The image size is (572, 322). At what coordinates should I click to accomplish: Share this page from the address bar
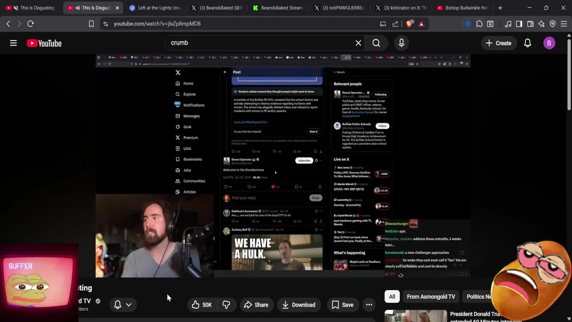pyautogui.click(x=395, y=24)
